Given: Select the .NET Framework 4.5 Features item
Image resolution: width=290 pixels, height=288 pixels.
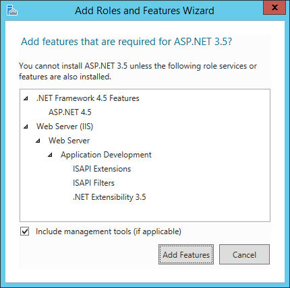Looking at the screenshot, I should (x=88, y=98).
